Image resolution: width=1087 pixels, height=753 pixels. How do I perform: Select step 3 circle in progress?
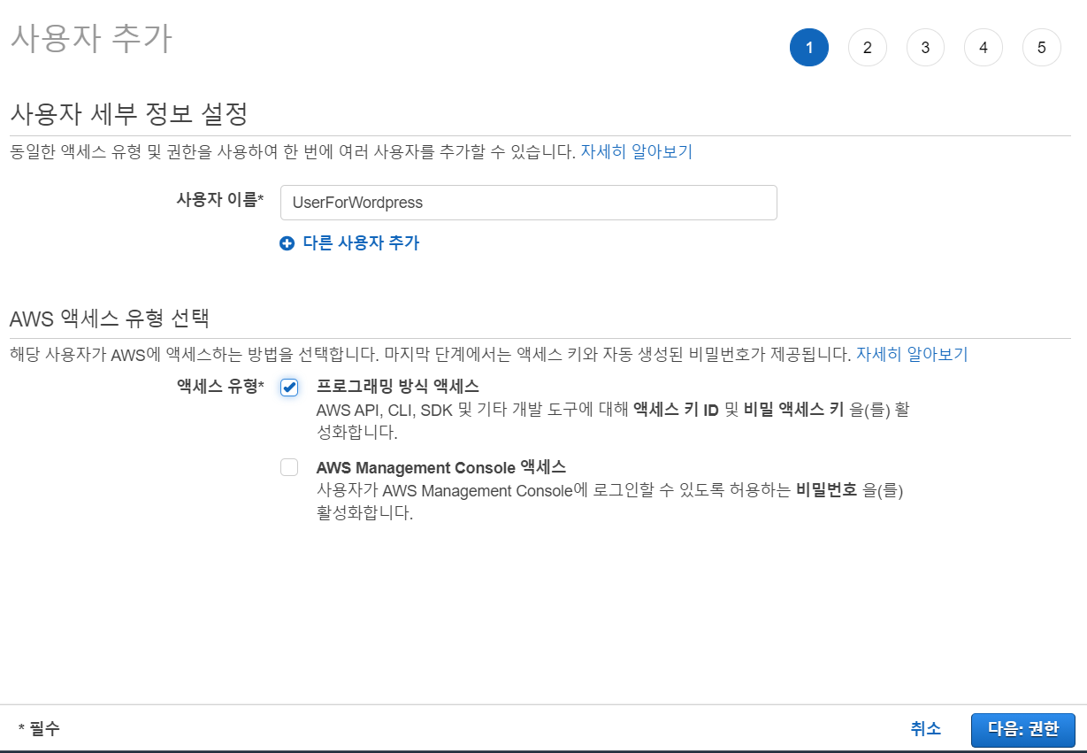(925, 48)
